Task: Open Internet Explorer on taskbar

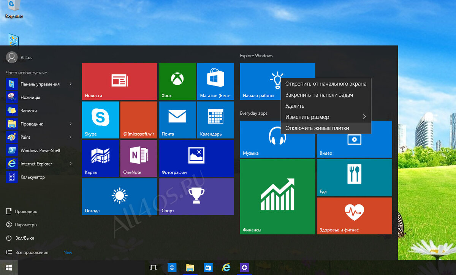Action: pyautogui.click(x=226, y=268)
